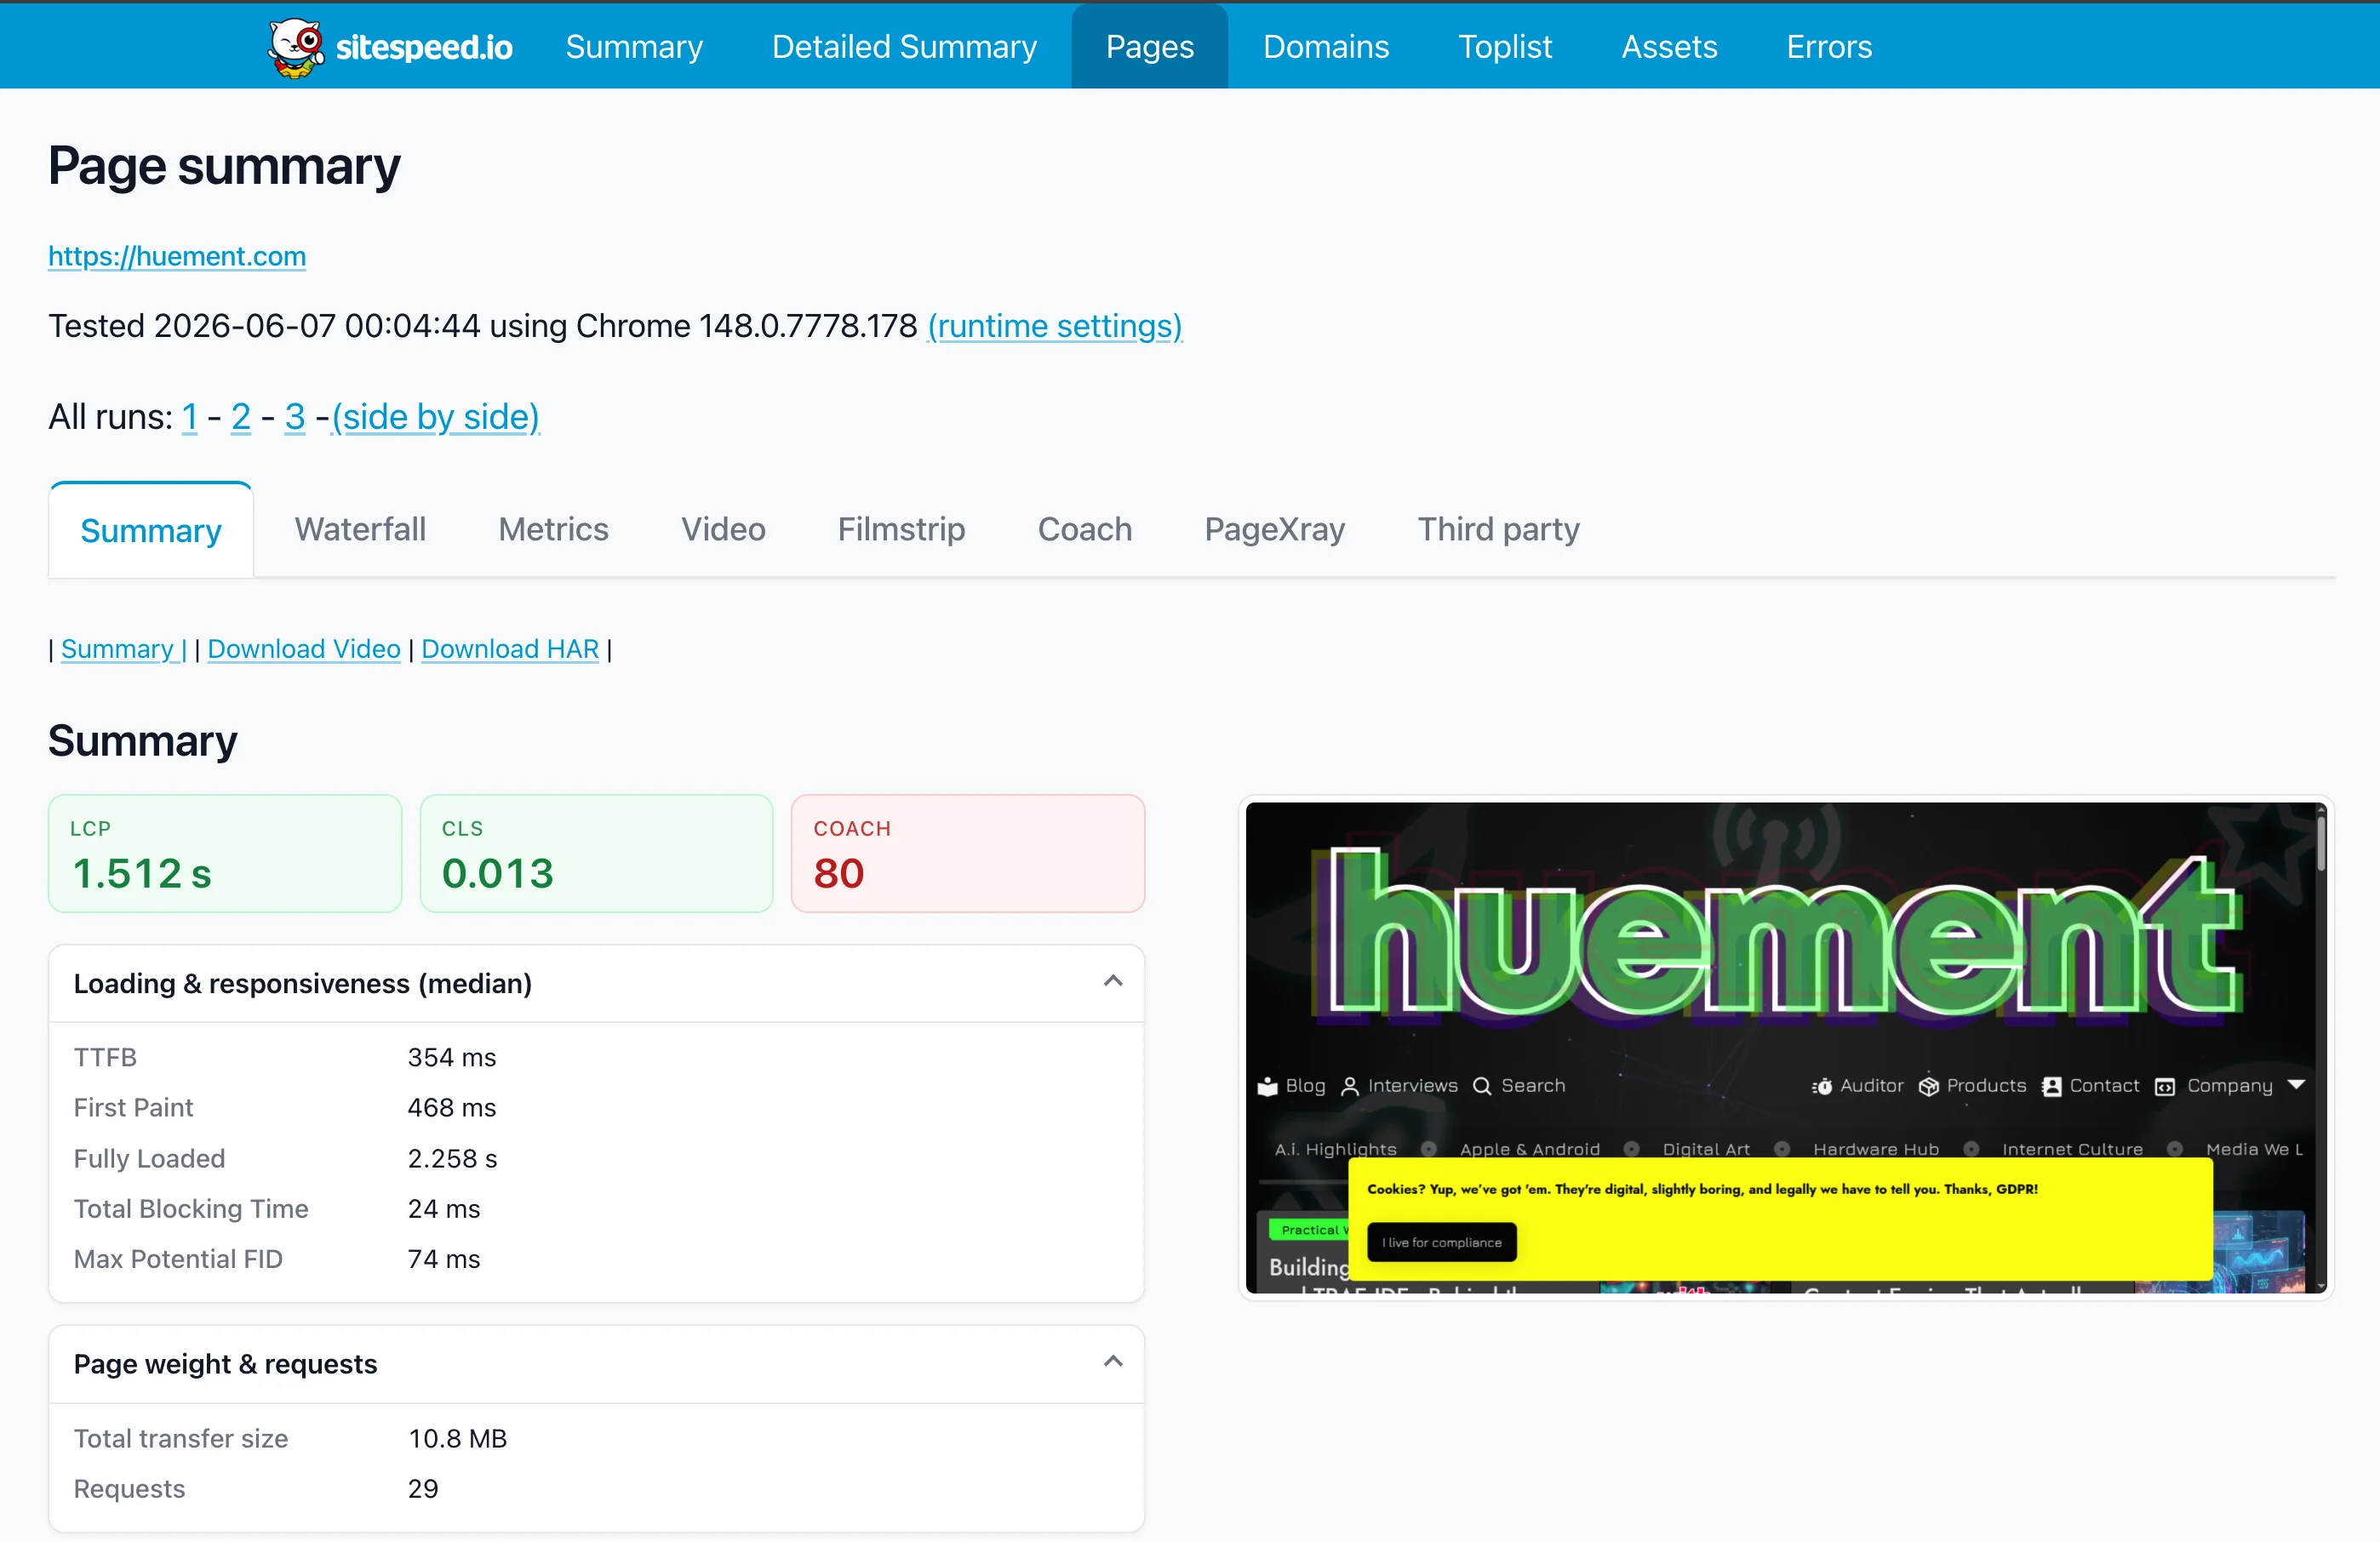Open run 3 link
Screen dimensions: 2380x1542
click(294, 416)
